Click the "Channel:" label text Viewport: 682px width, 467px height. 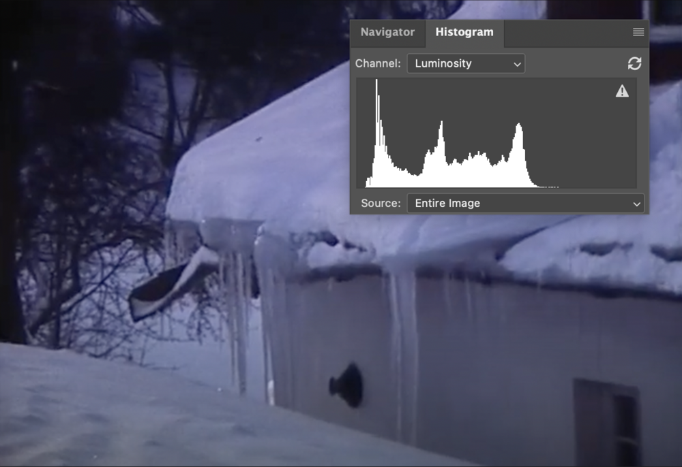(x=378, y=63)
